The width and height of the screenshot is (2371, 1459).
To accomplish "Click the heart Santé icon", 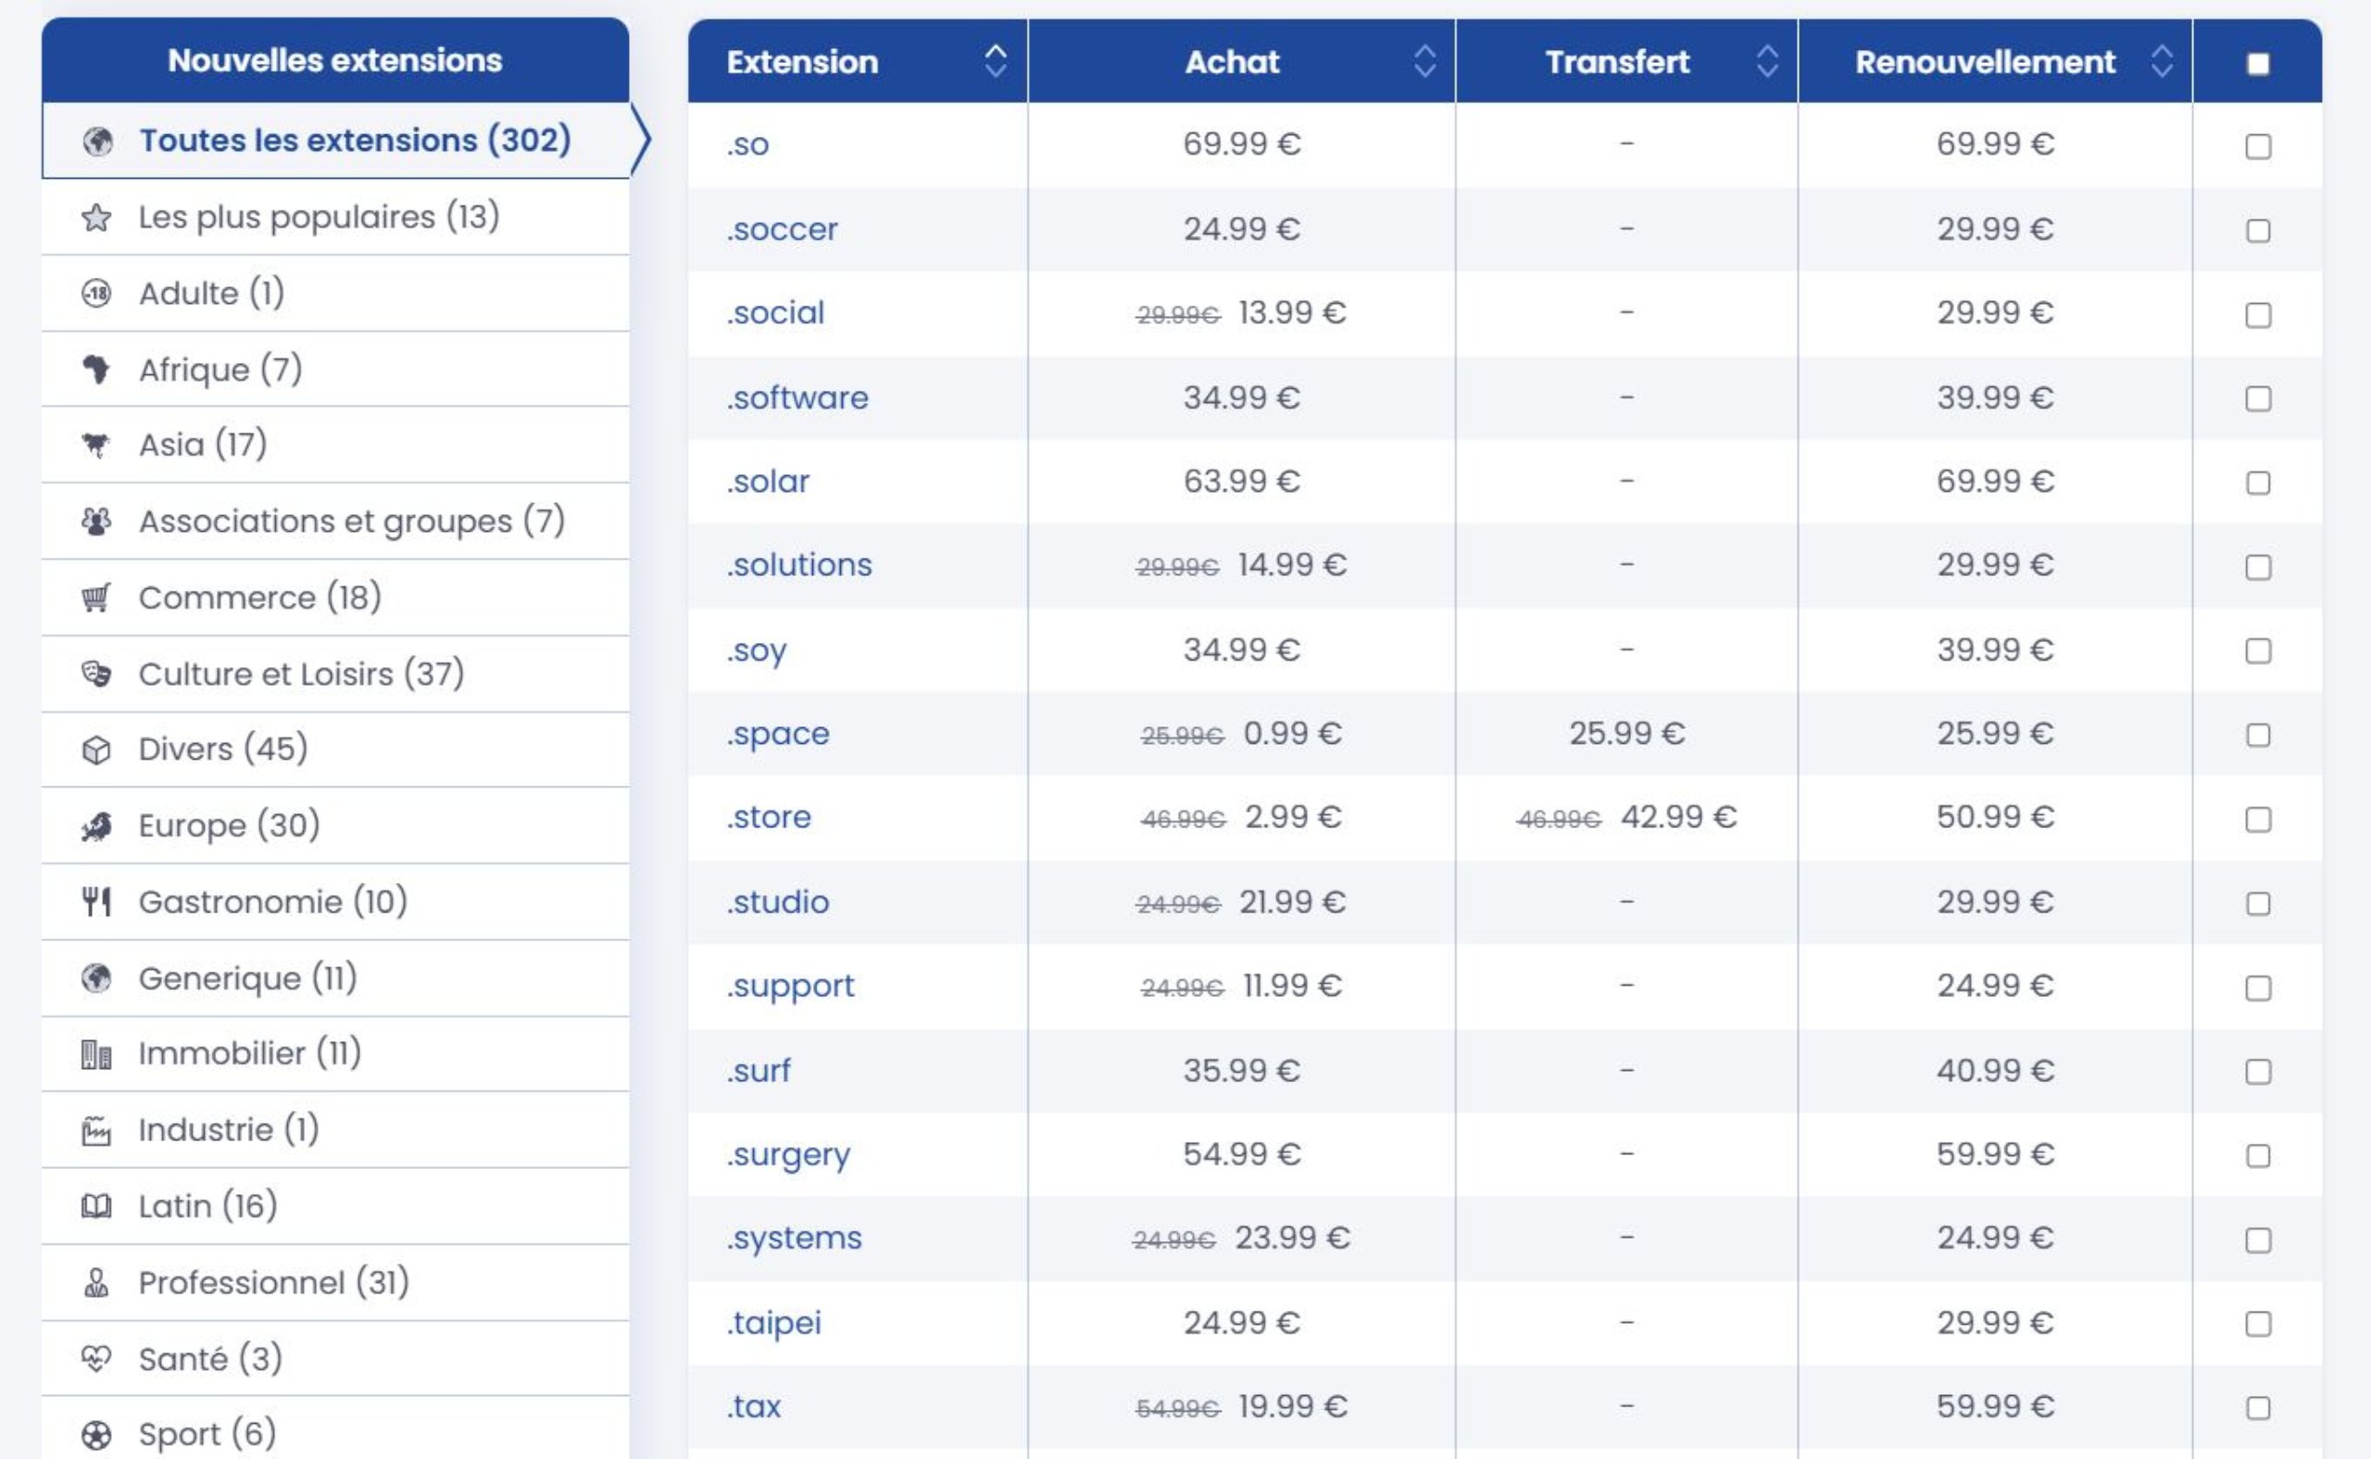I will (95, 1359).
